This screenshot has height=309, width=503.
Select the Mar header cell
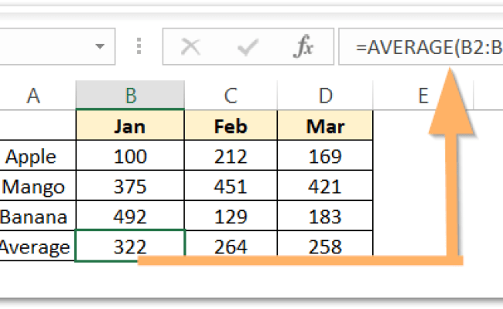325,125
